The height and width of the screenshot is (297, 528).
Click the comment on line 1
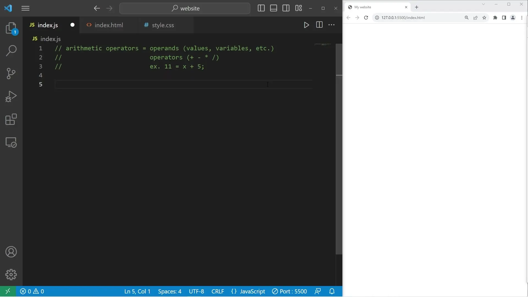click(164, 48)
